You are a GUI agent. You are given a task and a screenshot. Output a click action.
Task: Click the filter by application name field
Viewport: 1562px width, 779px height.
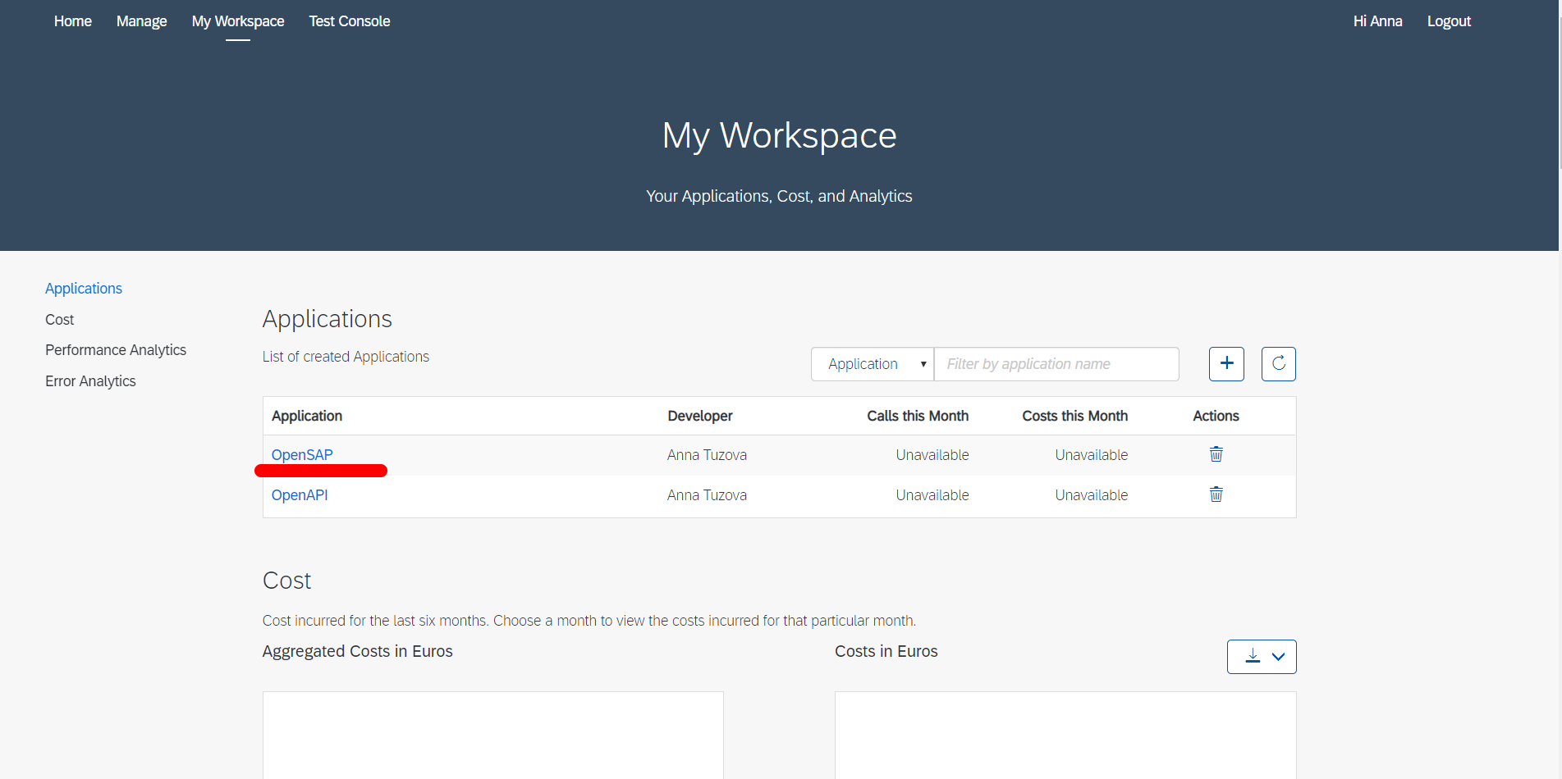[1056, 363]
